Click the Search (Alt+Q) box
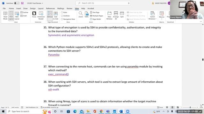204x114 pixels. (x=103, y=3)
